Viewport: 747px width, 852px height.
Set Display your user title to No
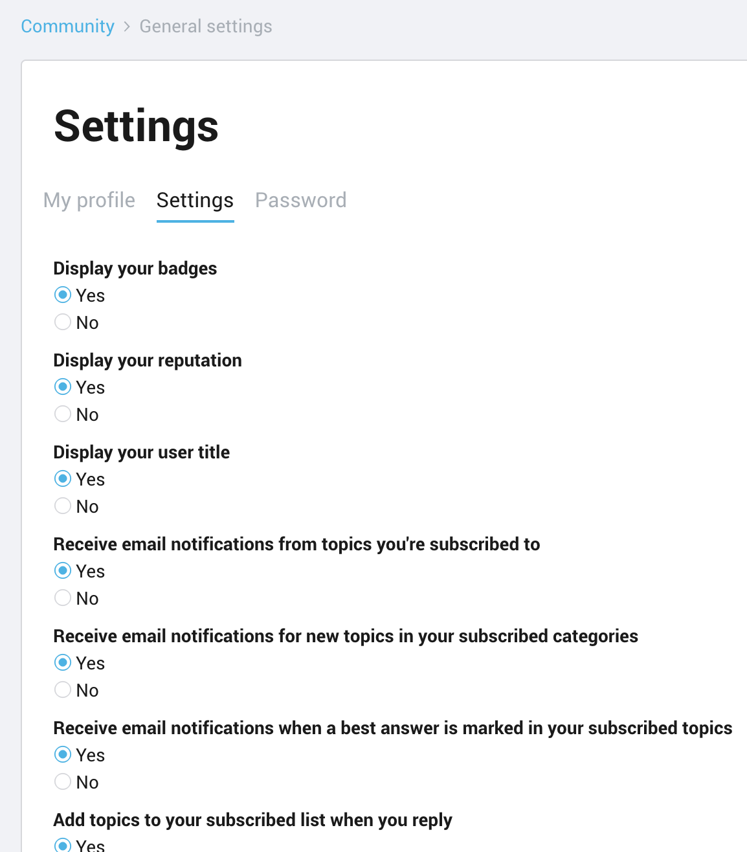63,506
